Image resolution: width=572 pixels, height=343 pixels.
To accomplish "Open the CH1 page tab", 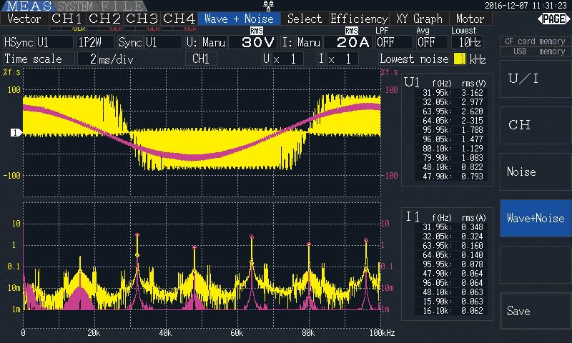I will (x=67, y=19).
